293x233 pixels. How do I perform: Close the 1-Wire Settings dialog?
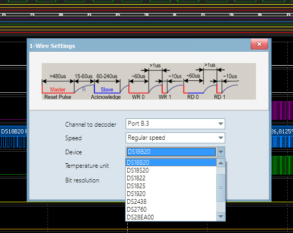tap(259, 44)
